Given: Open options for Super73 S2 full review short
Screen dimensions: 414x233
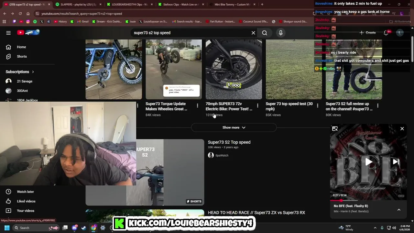Looking at the screenshot, I should pos(378,105).
